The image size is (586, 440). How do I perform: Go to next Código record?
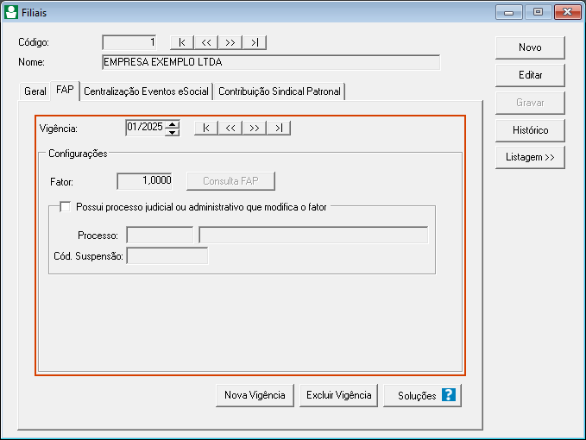230,42
